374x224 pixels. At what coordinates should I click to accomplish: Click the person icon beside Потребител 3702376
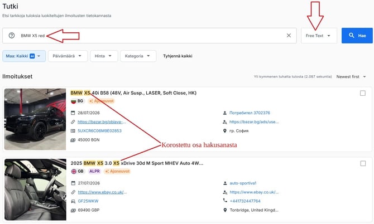click(x=225, y=113)
